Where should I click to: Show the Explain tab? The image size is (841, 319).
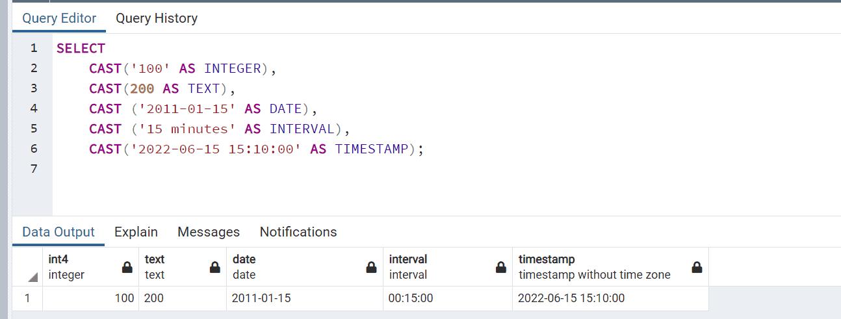[136, 232]
